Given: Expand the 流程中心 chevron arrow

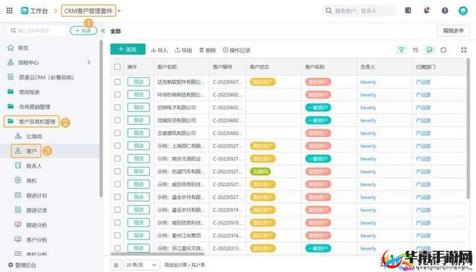Looking at the screenshot, I should pyautogui.click(x=89, y=62).
